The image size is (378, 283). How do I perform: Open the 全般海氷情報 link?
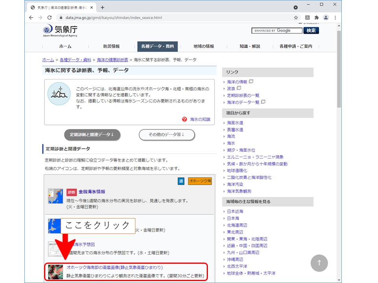(x=92, y=192)
